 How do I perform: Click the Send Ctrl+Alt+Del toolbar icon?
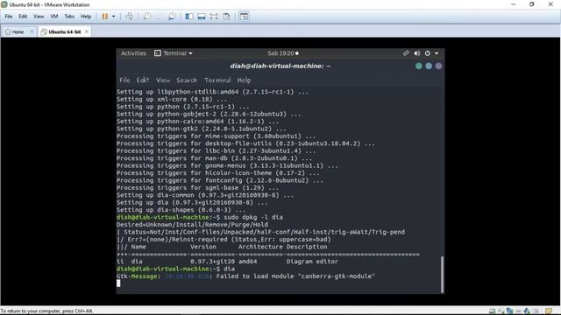pyautogui.click(x=130, y=17)
